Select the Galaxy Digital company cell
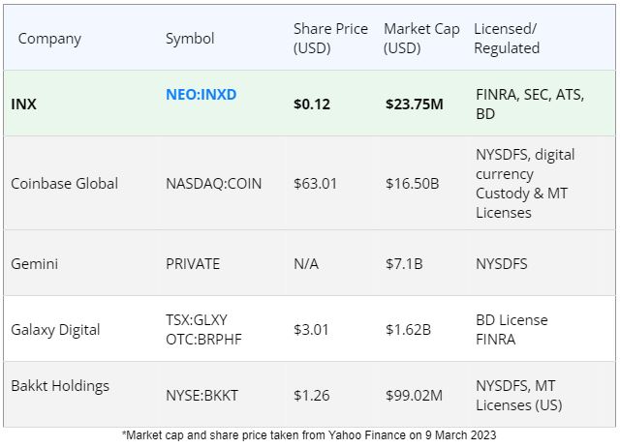 (x=55, y=329)
